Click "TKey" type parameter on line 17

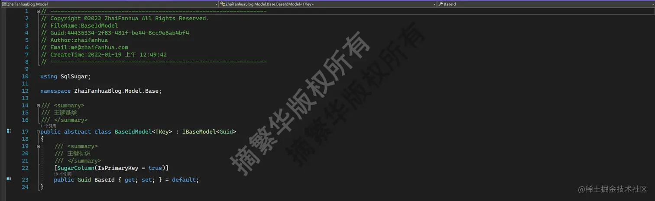point(162,132)
